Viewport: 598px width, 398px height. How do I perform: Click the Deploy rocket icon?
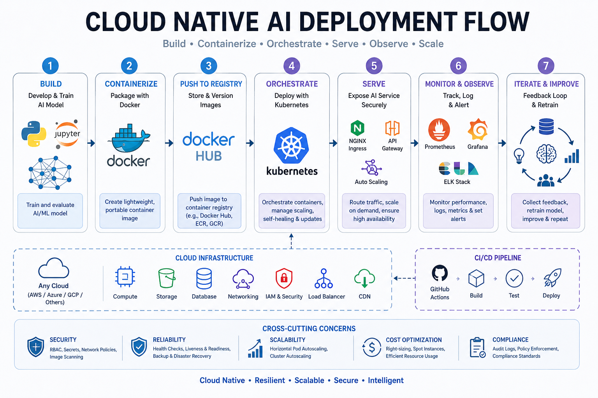click(x=552, y=278)
